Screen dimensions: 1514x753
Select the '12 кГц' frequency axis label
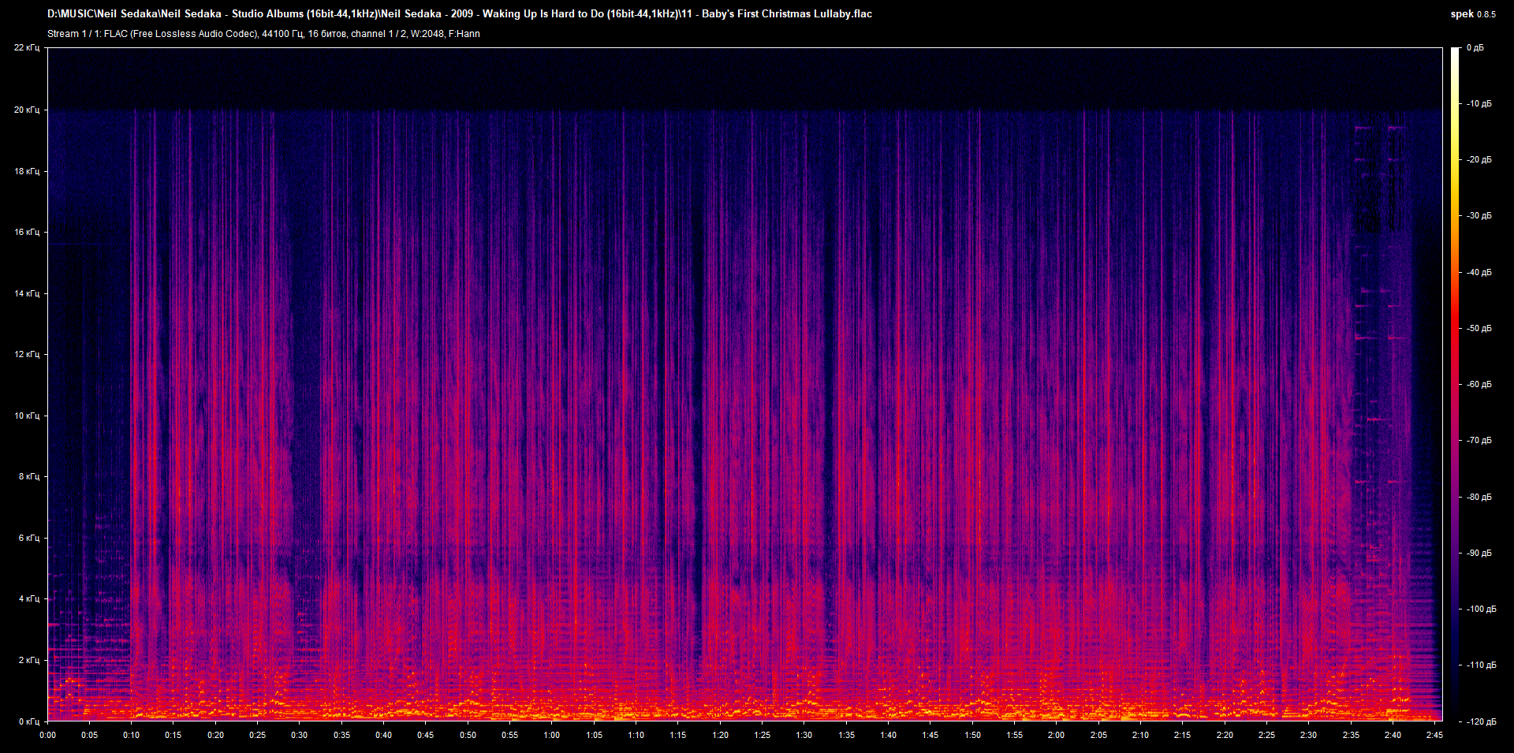point(27,354)
